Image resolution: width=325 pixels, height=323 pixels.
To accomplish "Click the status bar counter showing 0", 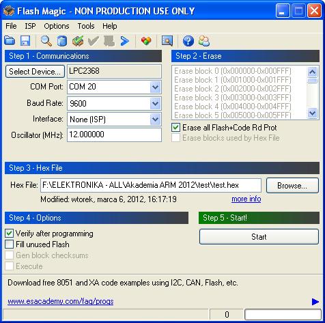I will pos(227,315).
